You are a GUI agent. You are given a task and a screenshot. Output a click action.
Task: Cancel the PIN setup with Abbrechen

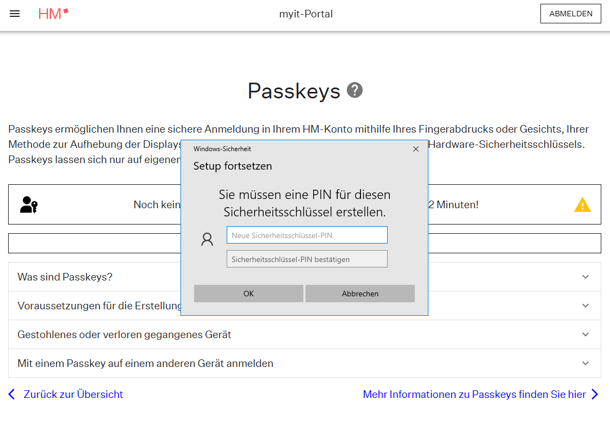(x=360, y=294)
